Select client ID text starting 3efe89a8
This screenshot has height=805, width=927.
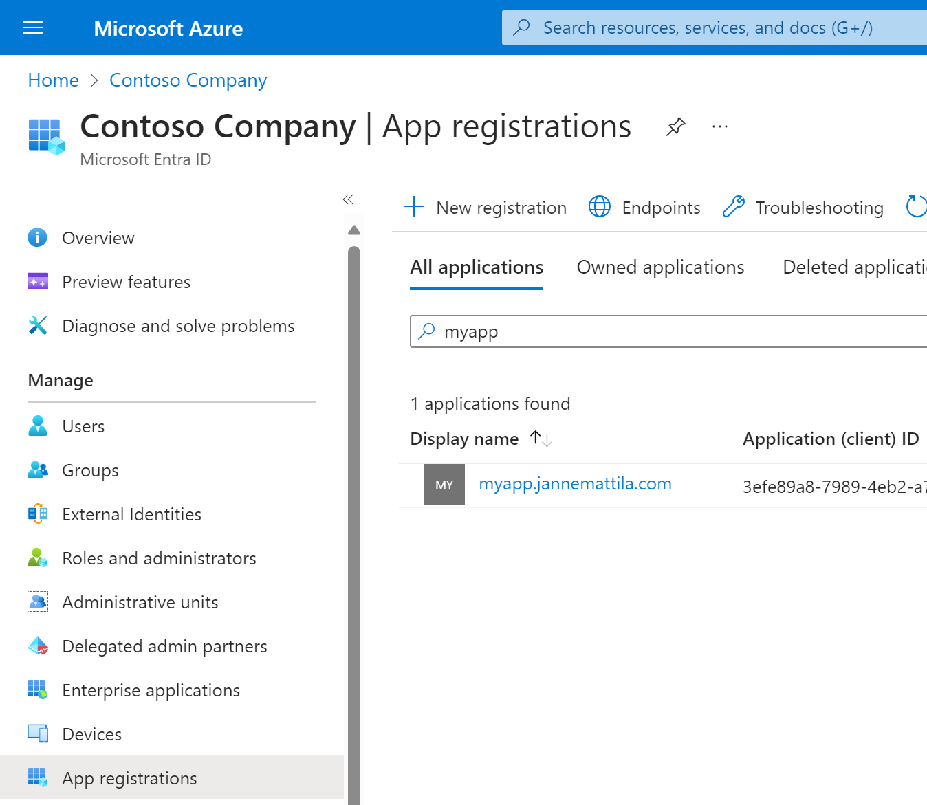tap(834, 487)
